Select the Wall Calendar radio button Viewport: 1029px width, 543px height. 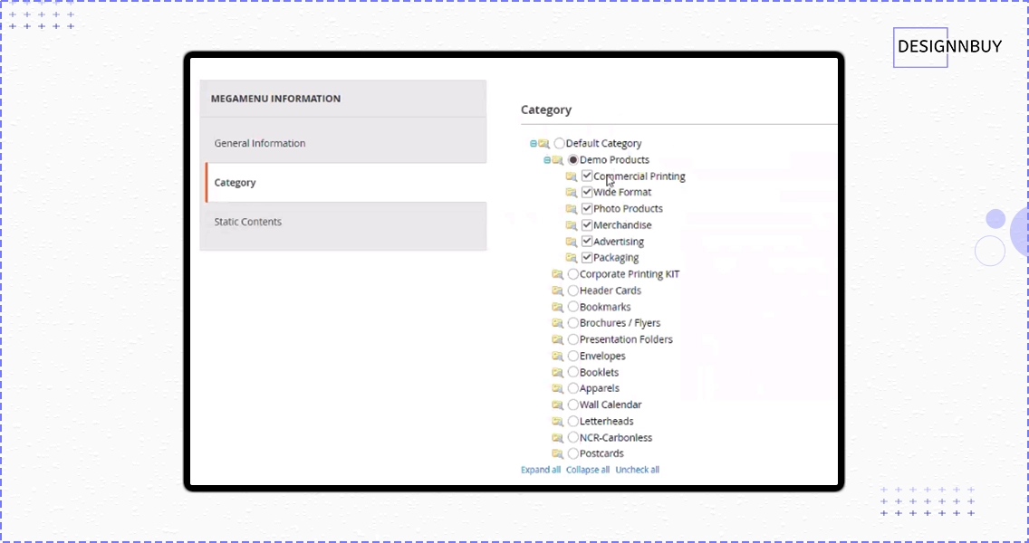point(573,405)
